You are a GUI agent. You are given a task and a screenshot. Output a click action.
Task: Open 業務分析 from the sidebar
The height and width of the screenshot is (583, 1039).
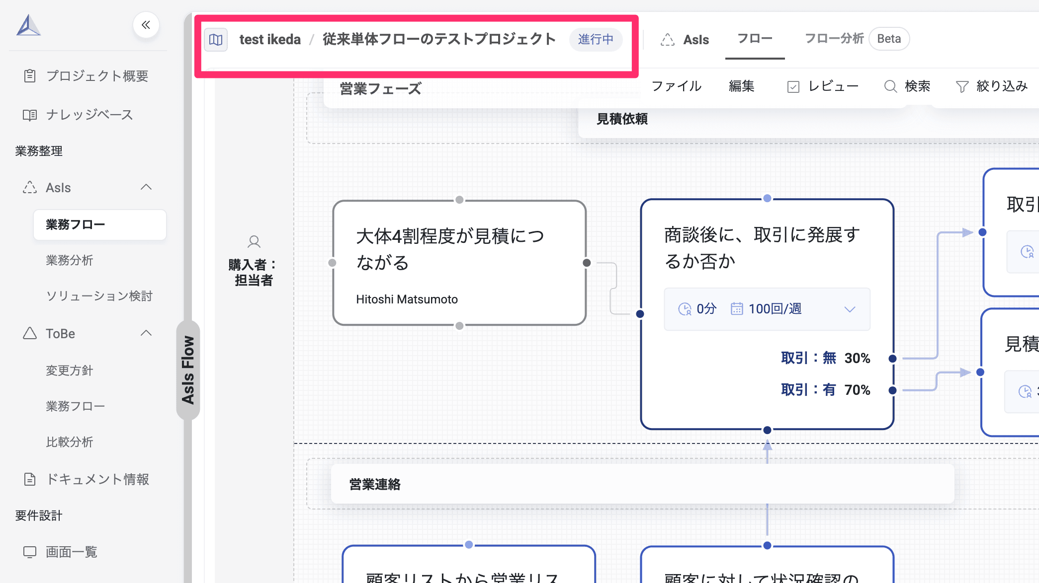point(69,260)
